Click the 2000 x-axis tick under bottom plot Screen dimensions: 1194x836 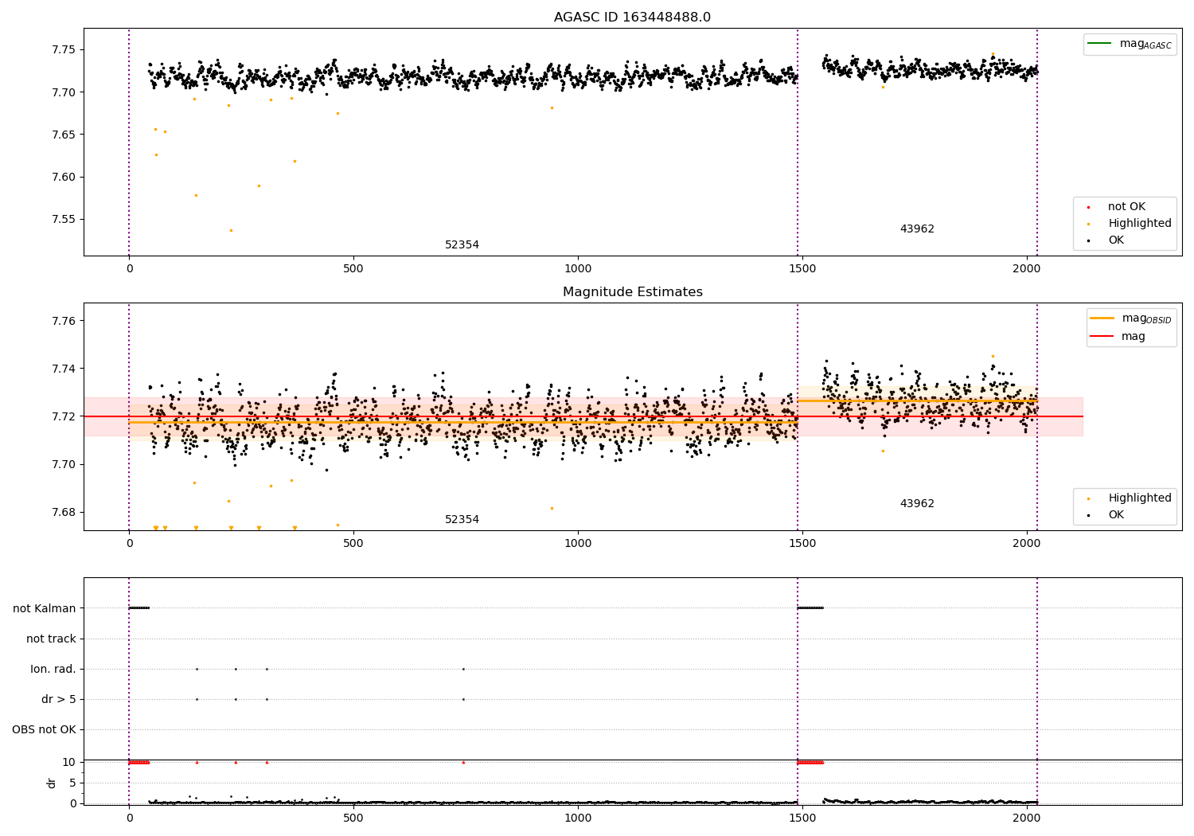[1027, 817]
